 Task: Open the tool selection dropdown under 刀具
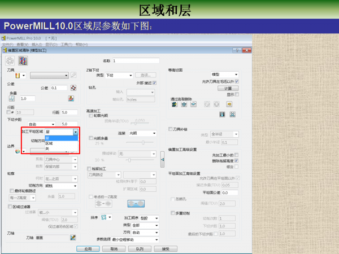(49, 76)
